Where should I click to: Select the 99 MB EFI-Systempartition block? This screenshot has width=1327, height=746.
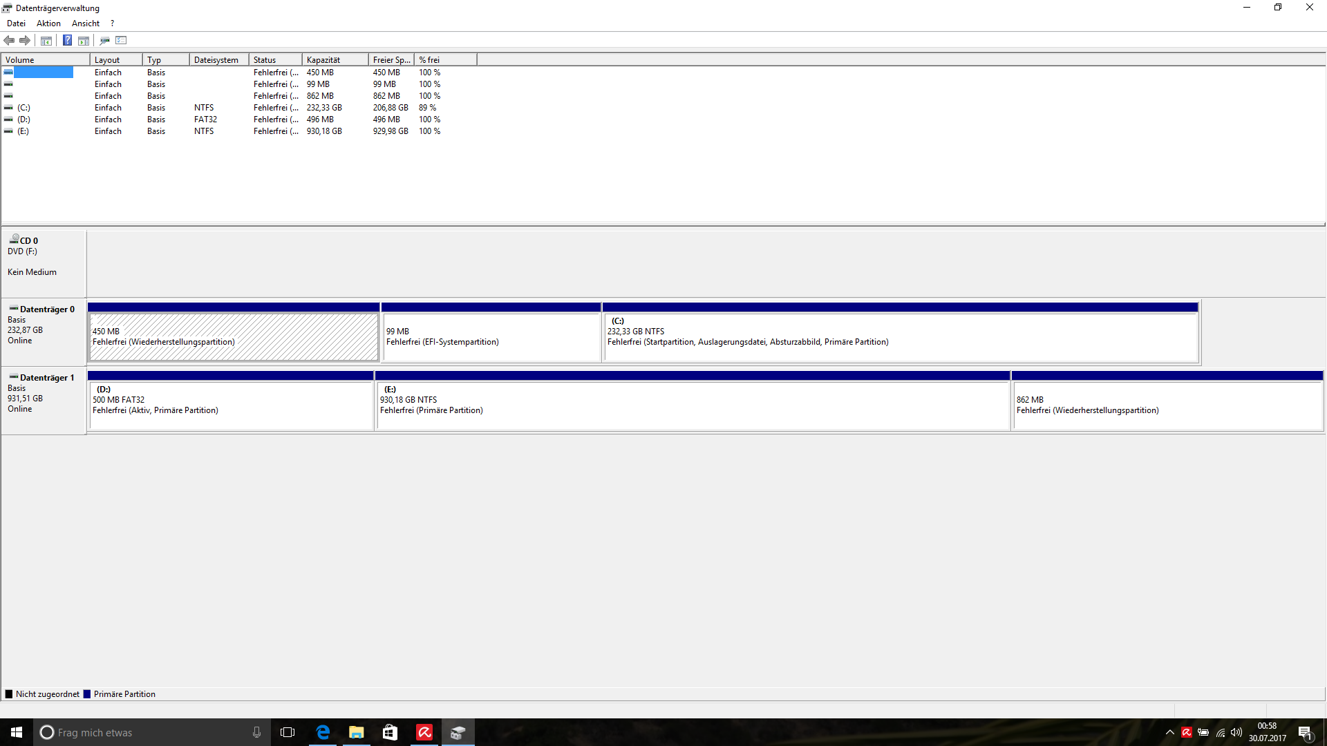[x=491, y=337]
